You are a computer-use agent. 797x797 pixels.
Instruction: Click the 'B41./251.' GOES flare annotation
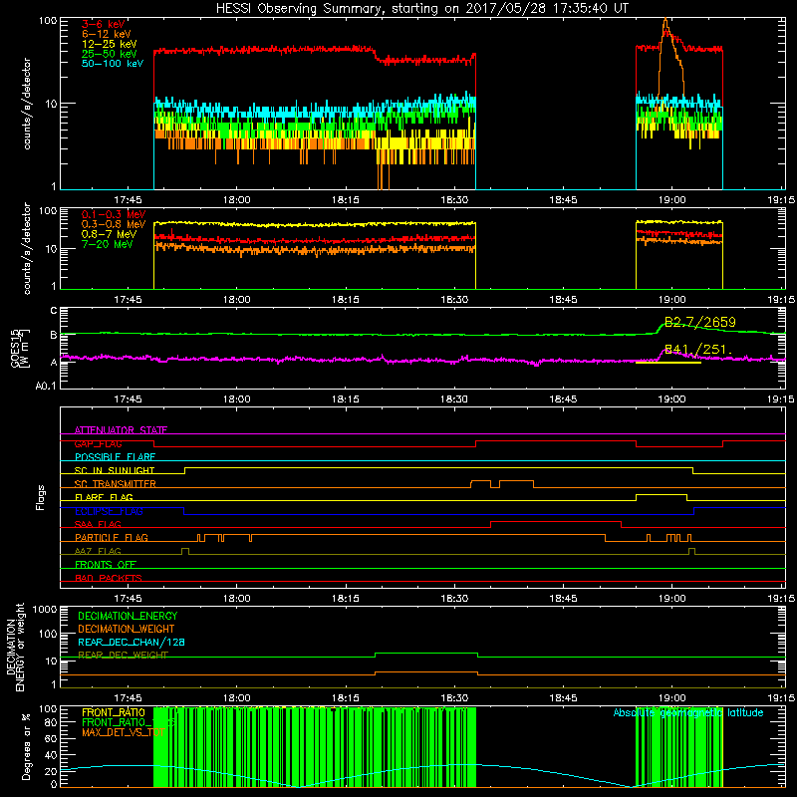pyautogui.click(x=698, y=350)
